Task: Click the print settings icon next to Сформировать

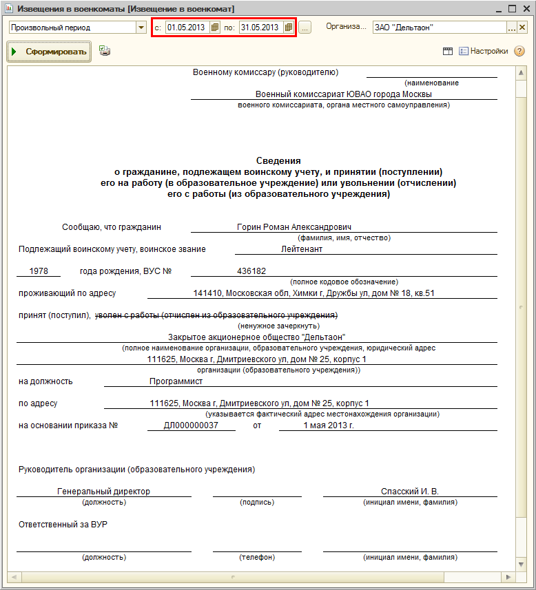Action: (104, 51)
